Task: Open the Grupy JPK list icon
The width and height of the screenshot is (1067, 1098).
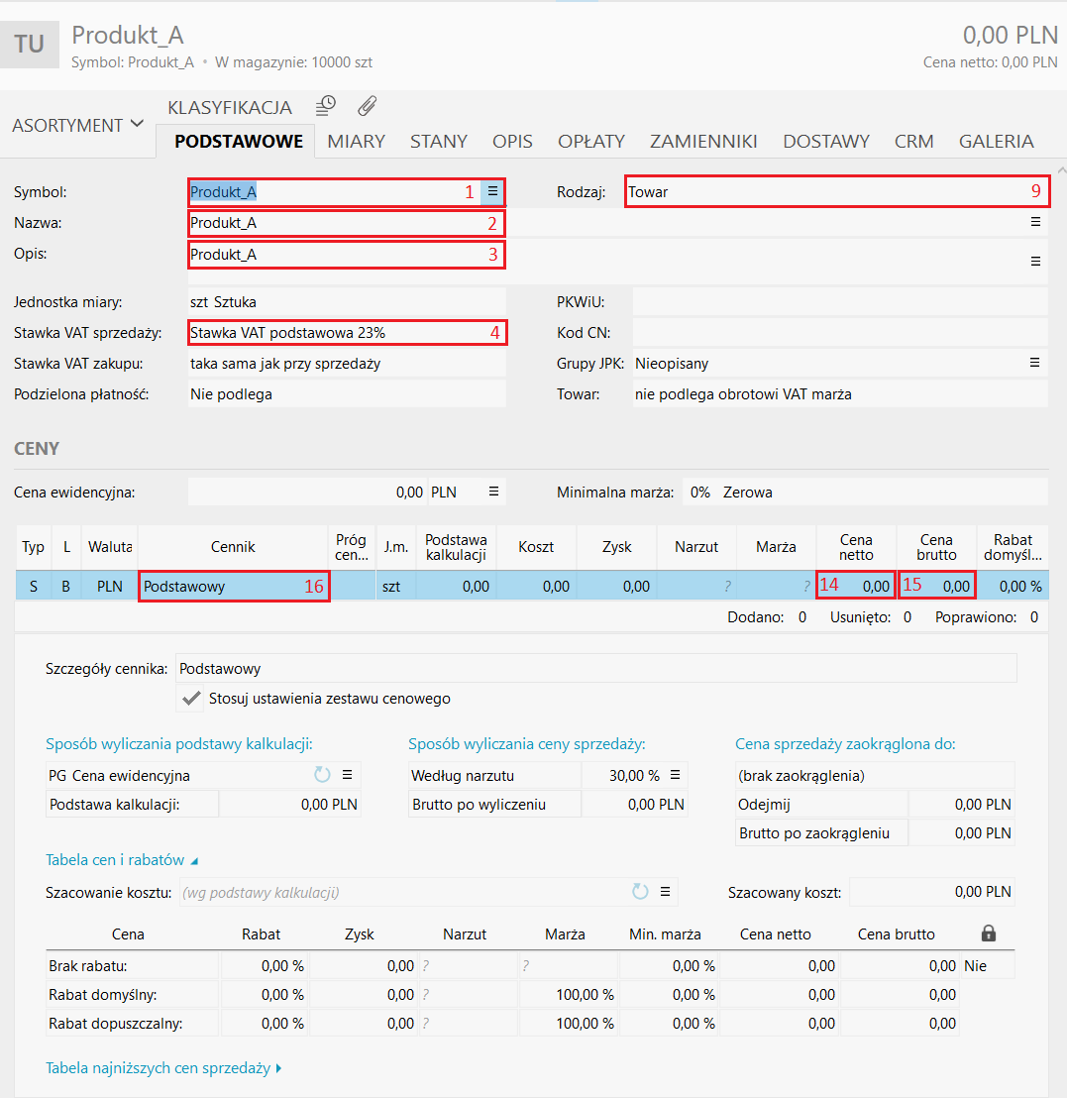Action: coord(1035,363)
